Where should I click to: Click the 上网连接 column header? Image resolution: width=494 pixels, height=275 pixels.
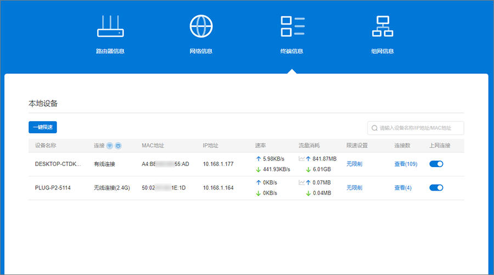(x=440, y=145)
